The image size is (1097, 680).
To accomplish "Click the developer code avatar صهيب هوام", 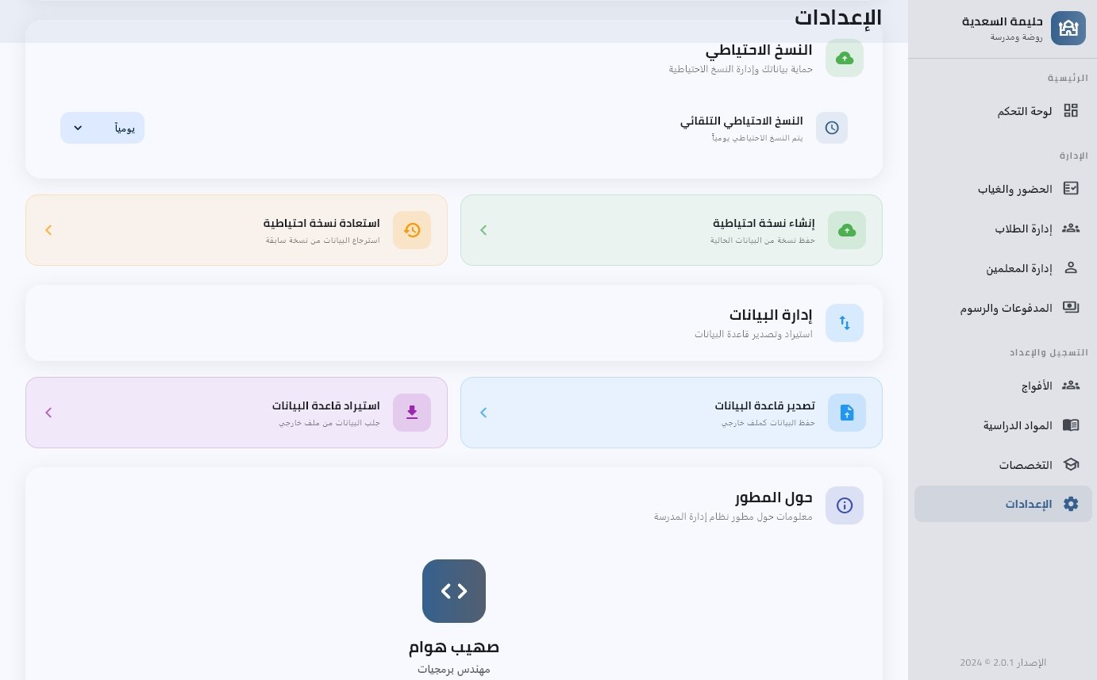I will [453, 591].
